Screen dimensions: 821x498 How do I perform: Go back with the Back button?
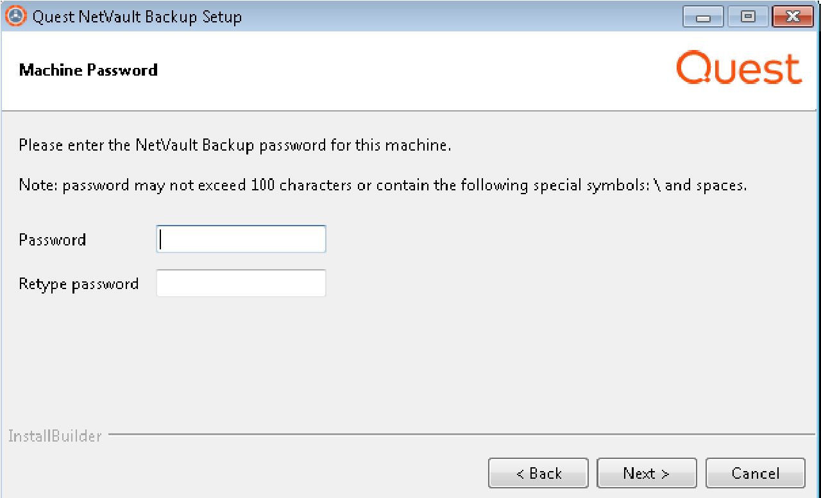[x=538, y=473]
